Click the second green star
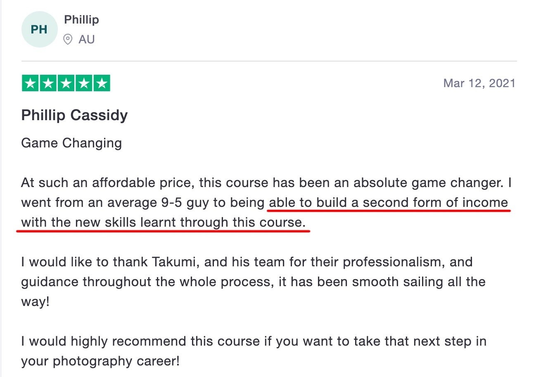 48,83
